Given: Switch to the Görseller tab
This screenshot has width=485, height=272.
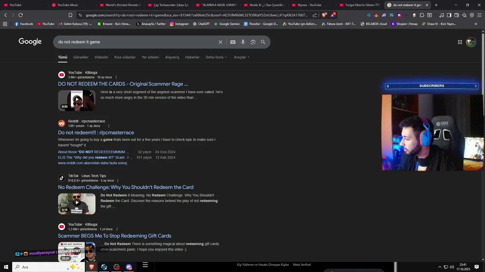Looking at the screenshot, I should pyautogui.click(x=81, y=57).
